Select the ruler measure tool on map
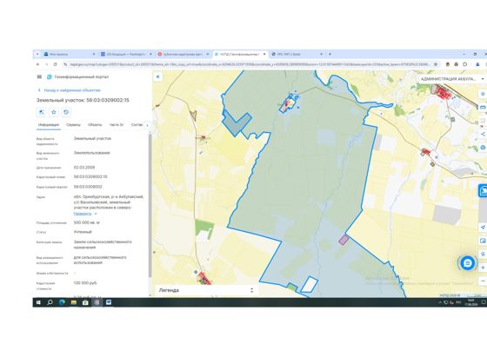Viewport: 487px width, 344px height. (483, 108)
